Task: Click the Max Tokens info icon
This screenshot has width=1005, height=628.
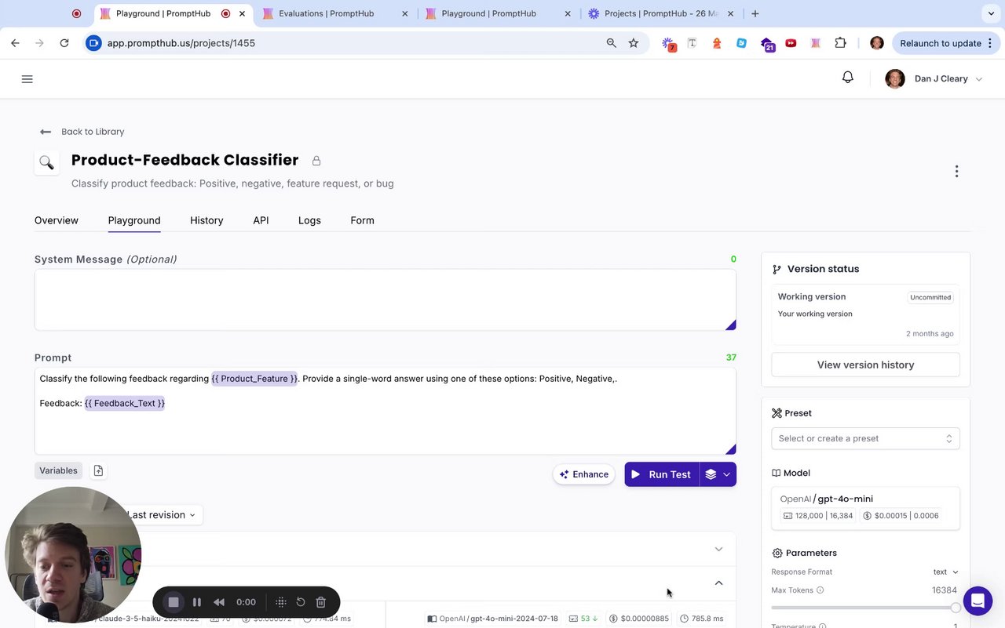Action: tap(820, 590)
